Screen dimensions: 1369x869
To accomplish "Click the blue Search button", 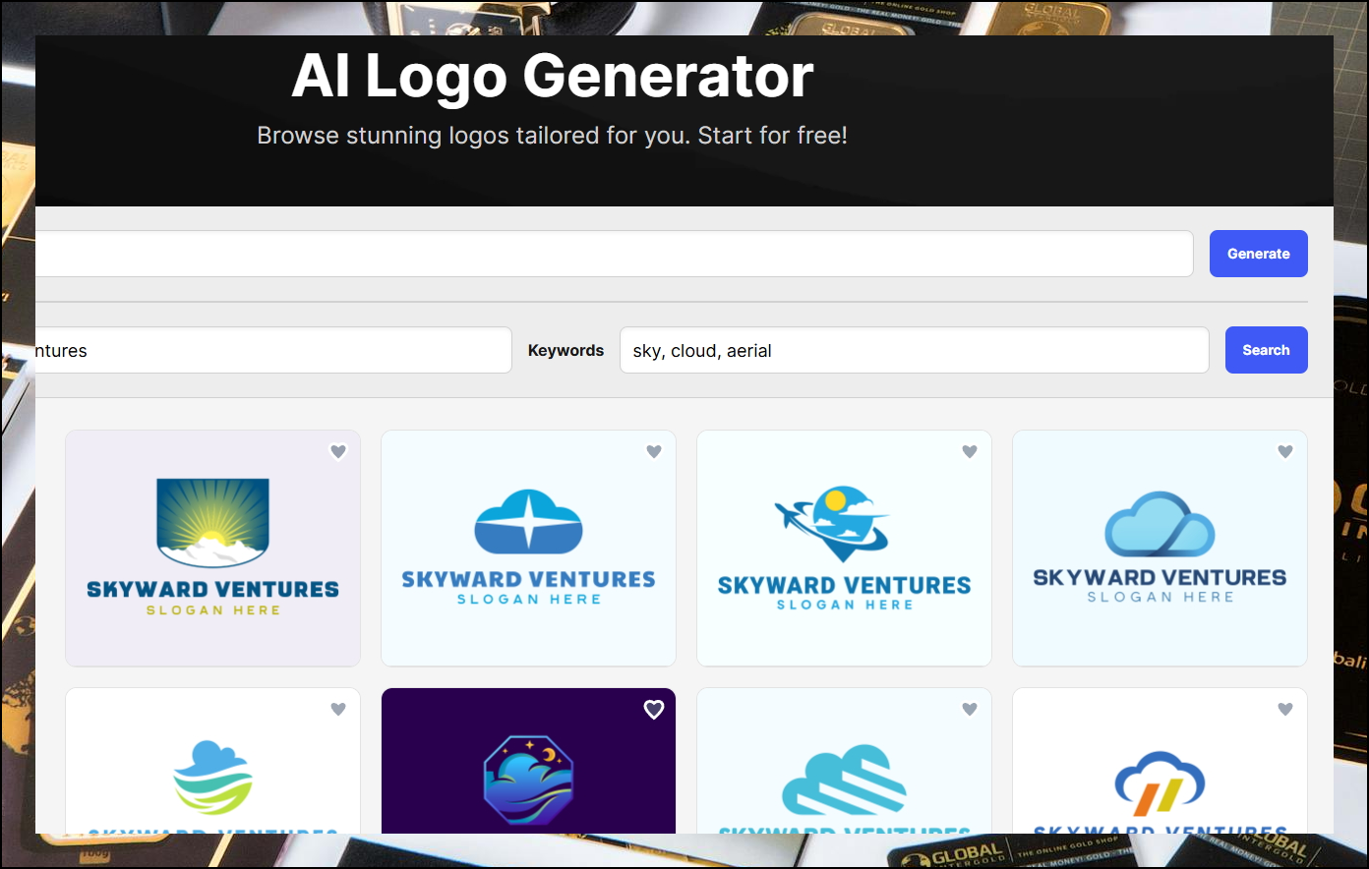I will 1266,350.
